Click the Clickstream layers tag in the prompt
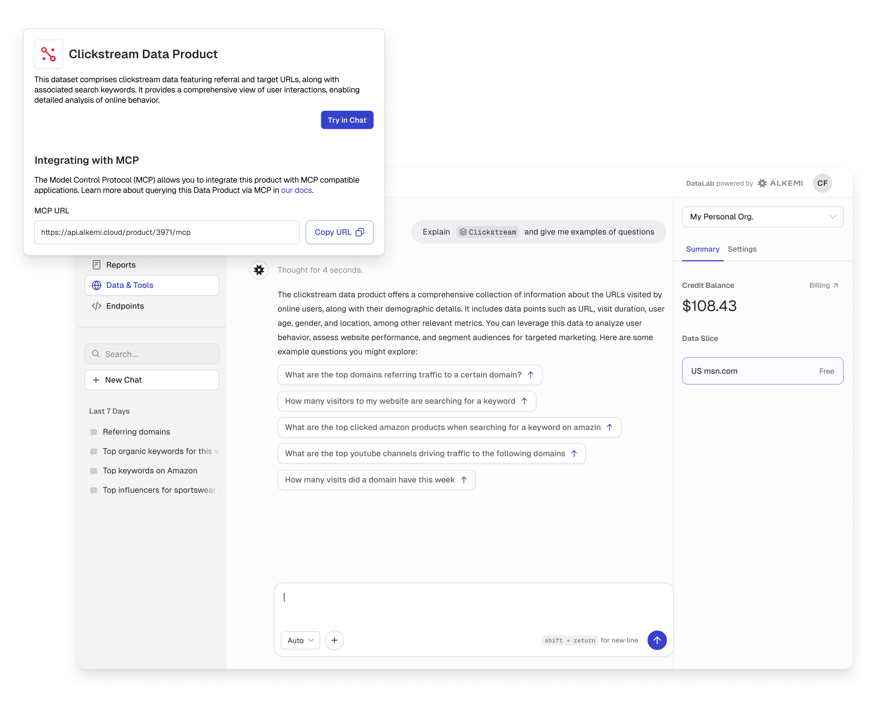Image resolution: width=890 pixels, height=703 pixels. tap(488, 232)
